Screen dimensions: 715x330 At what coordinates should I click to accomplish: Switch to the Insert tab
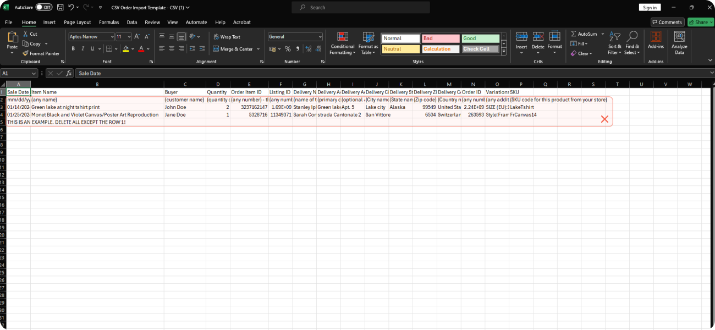[50, 23]
